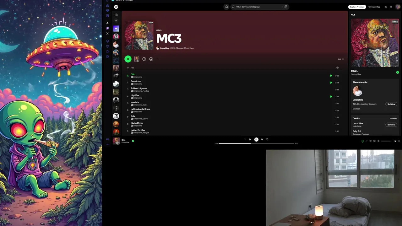The width and height of the screenshot is (402, 226).
Task: Click the Install App button
Action: pos(374,7)
